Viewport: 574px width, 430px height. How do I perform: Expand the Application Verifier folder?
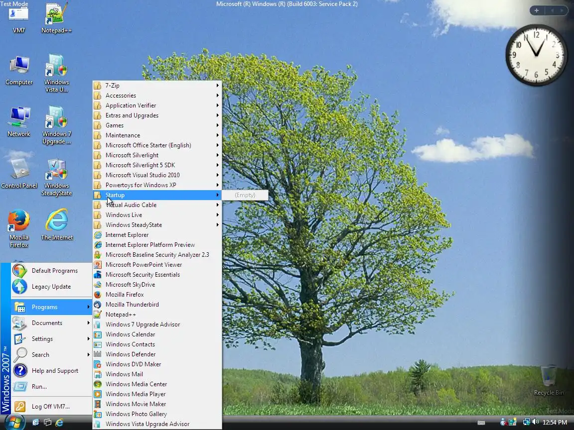(x=157, y=106)
